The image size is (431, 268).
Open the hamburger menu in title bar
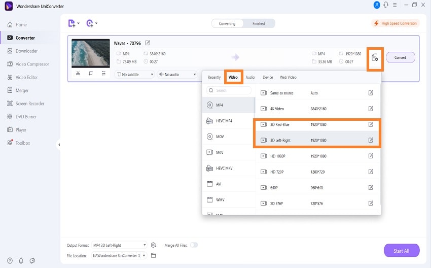tap(395, 5)
